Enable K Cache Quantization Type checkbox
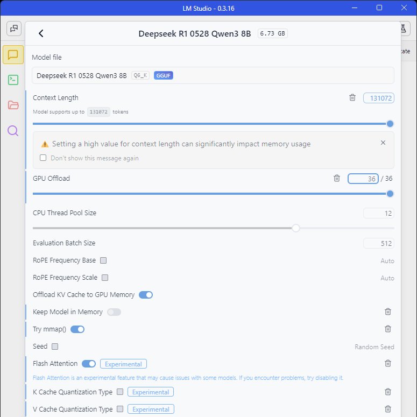 click(x=120, y=392)
